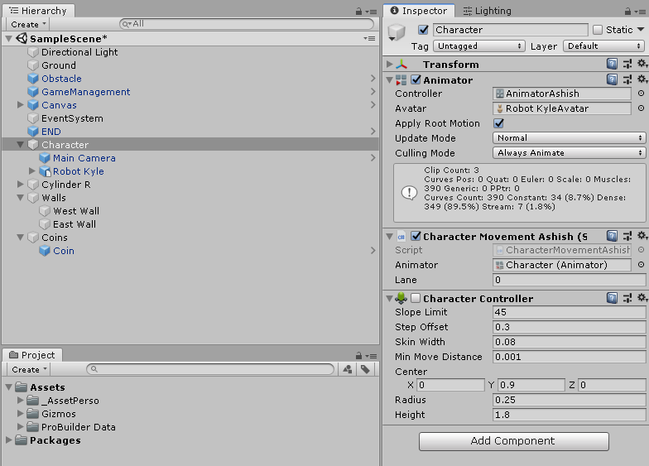Select the Gizmos folder in Assets
The width and height of the screenshot is (649, 466).
[x=58, y=414]
